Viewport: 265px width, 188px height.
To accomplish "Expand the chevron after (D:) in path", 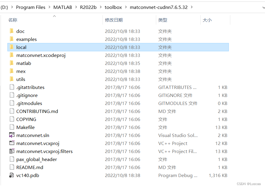I will click(12, 7).
